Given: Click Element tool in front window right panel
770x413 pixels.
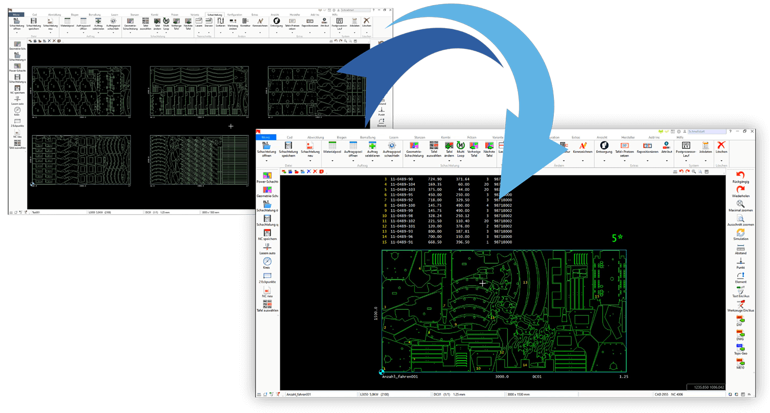Looking at the screenshot, I should pyautogui.click(x=740, y=278).
